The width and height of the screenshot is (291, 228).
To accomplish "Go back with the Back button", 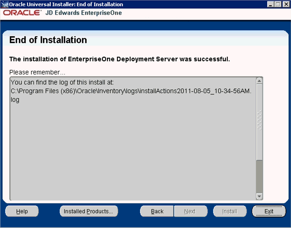I will [x=157, y=211].
